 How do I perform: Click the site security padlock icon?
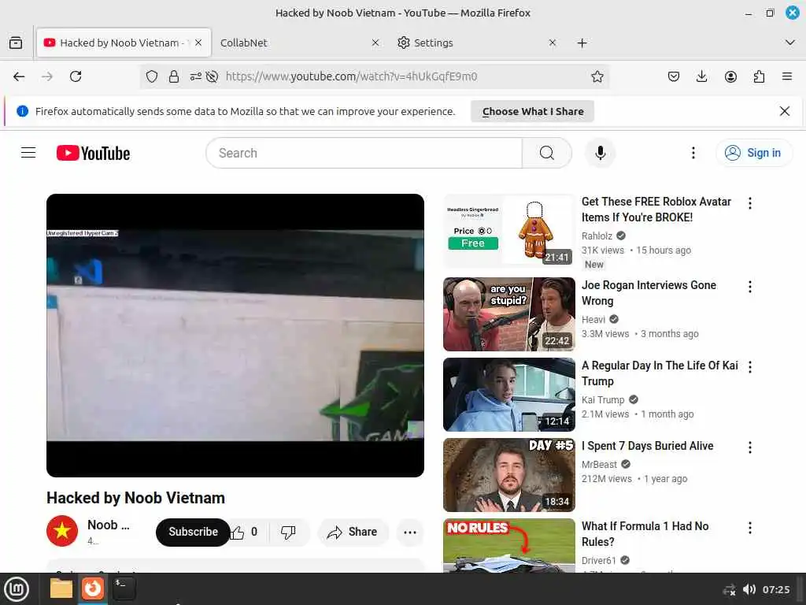click(174, 76)
